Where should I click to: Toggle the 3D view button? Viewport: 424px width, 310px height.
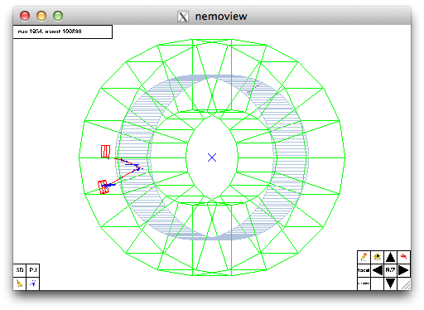pos(20,270)
